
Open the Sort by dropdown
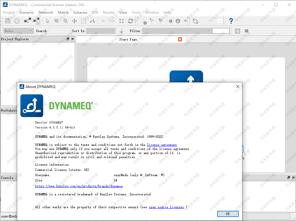101,31
